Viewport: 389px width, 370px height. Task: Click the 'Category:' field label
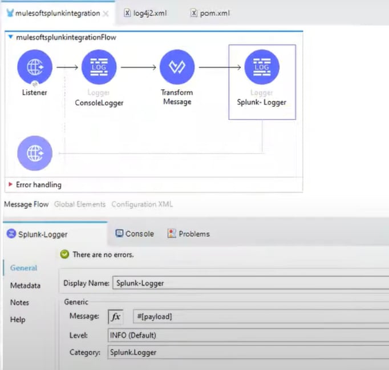[85, 352]
